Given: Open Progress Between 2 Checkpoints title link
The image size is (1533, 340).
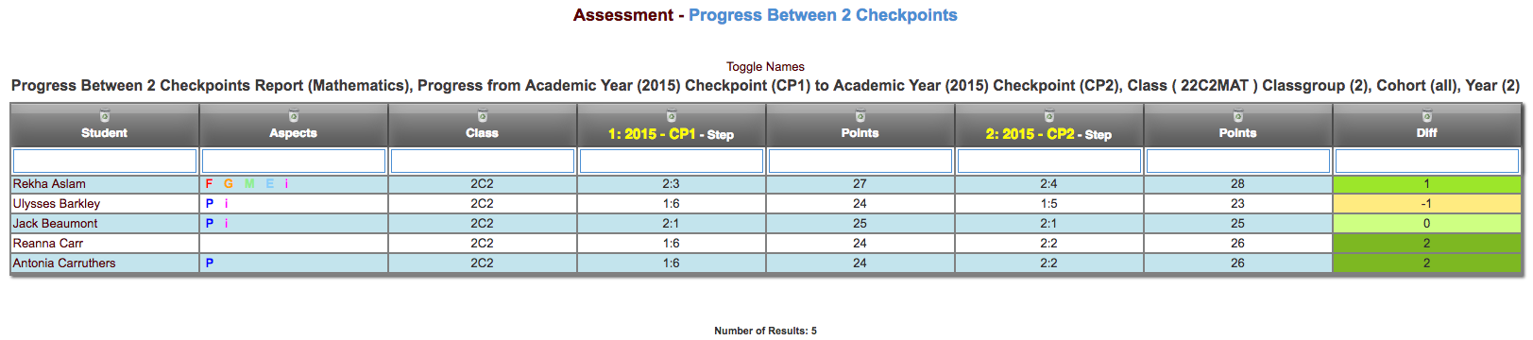Looking at the screenshot, I should pyautogui.click(x=823, y=15).
